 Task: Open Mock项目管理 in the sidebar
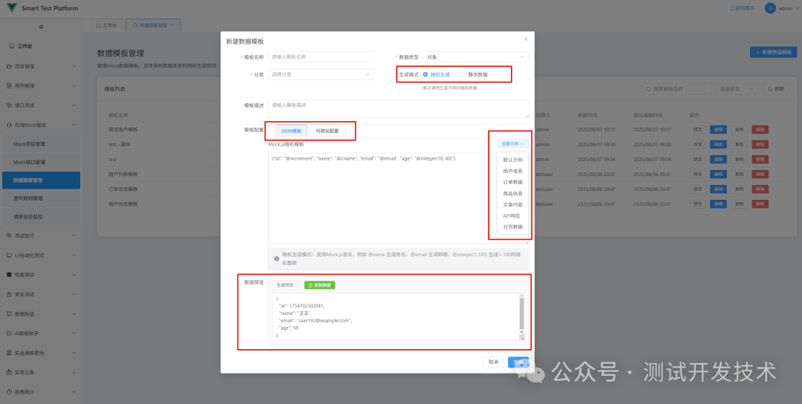41,144
